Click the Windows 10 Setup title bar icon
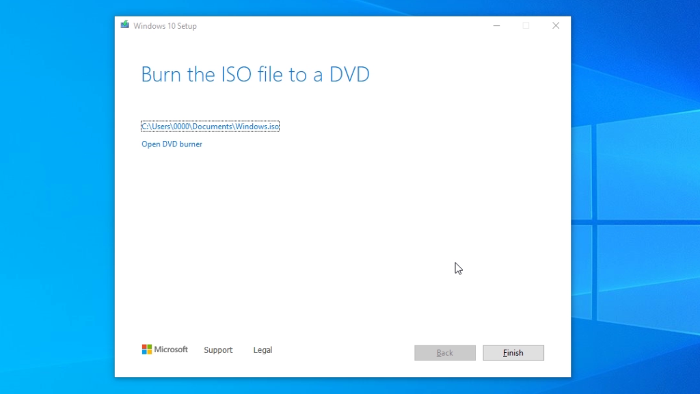This screenshot has width=700, height=394. point(125,25)
